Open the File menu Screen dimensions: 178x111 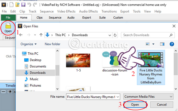coord(4,11)
